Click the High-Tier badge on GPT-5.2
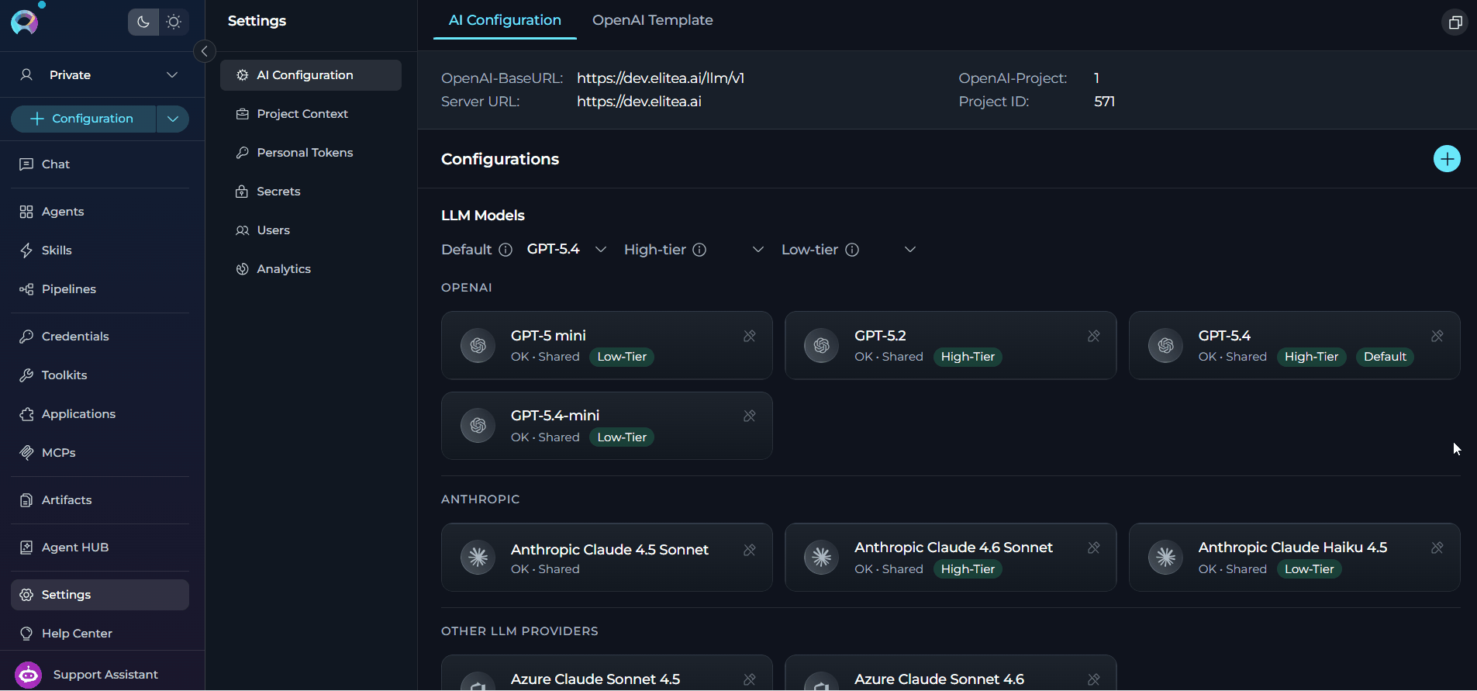1477x691 pixels. 968,357
